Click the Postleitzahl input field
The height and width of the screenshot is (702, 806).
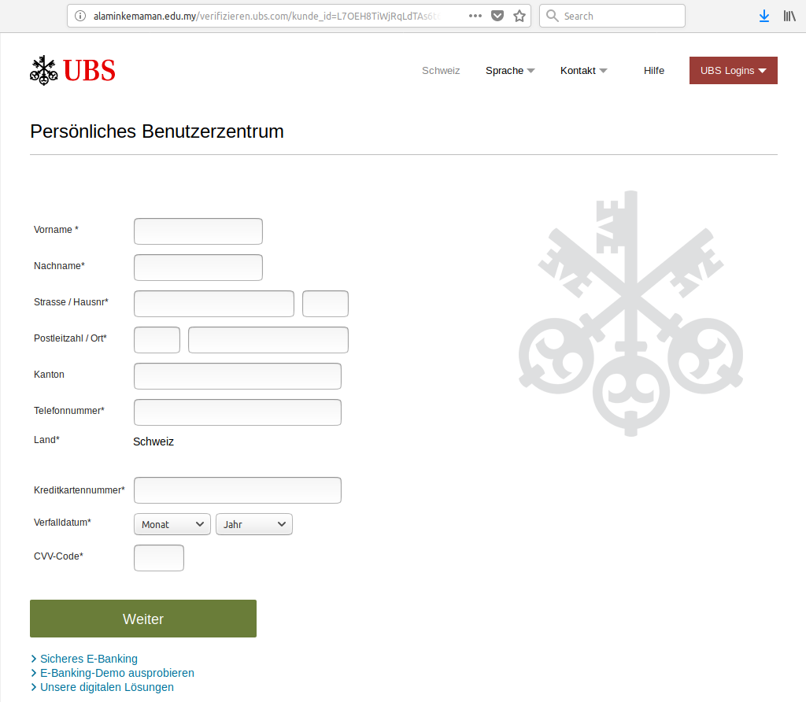click(x=157, y=340)
